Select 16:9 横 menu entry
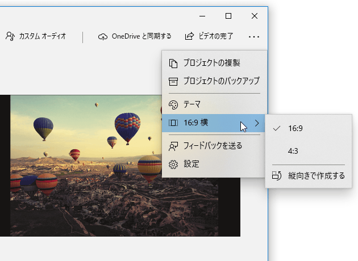The width and height of the screenshot is (358, 261). 213,123
